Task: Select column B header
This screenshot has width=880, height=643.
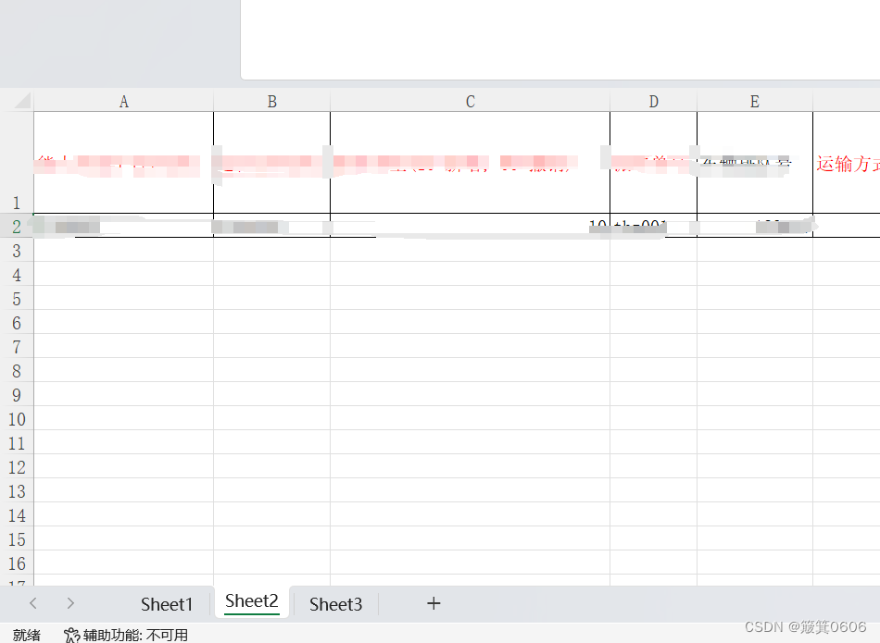Action: coord(271,102)
